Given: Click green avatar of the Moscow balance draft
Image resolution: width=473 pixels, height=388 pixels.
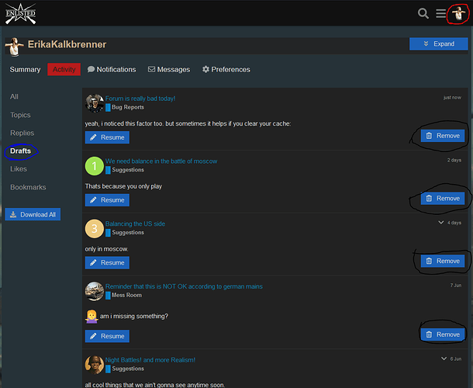Looking at the screenshot, I should [94, 165].
